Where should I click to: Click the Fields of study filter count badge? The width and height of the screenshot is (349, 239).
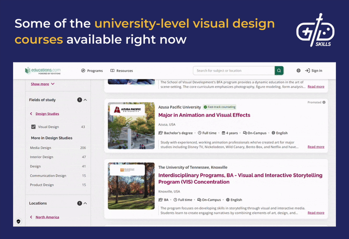(79, 100)
